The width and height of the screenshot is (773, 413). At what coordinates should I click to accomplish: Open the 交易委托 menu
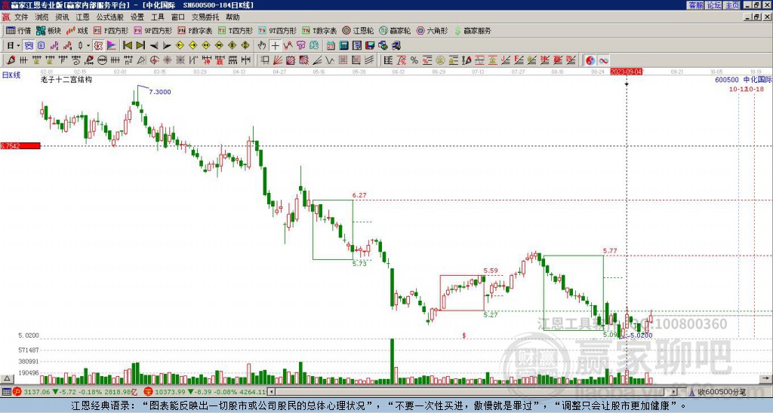[205, 17]
